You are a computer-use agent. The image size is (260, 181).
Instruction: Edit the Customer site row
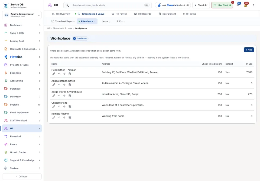pyautogui.click(x=54, y=107)
